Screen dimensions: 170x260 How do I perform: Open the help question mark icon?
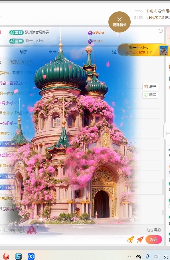tap(160, 31)
